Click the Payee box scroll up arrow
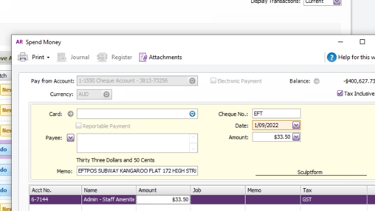Viewport: 375px width, 211px height. pyautogui.click(x=193, y=138)
